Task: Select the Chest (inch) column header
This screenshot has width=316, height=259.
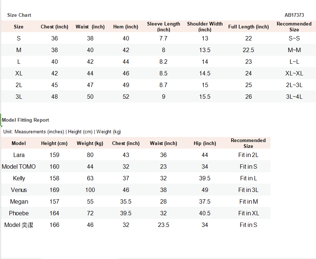Action: (x=54, y=27)
